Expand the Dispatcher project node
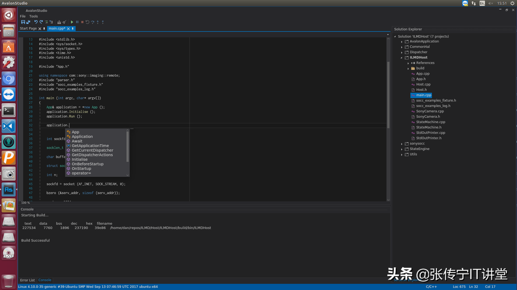The image size is (517, 290). pos(402,52)
